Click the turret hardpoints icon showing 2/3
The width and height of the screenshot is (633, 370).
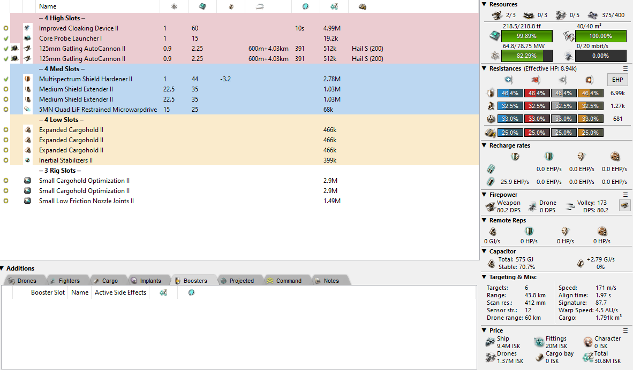[x=496, y=16]
